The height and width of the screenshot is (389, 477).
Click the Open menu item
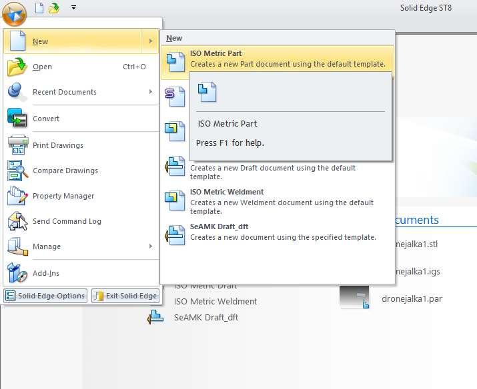pyautogui.click(x=81, y=67)
